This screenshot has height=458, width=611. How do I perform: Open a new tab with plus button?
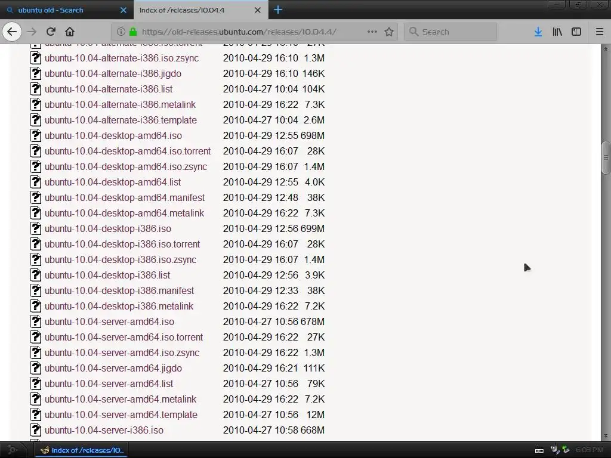[278, 10]
